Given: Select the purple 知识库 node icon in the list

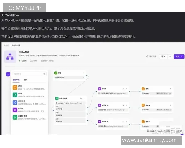Looking at the screenshot, I should (15, 110).
